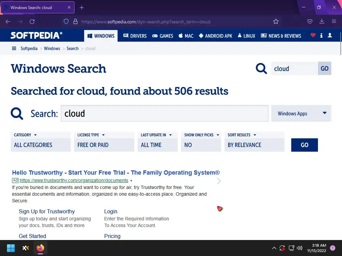Open the tracking protection shield icon
Screen dimensions: 342x256
pos(66,22)
